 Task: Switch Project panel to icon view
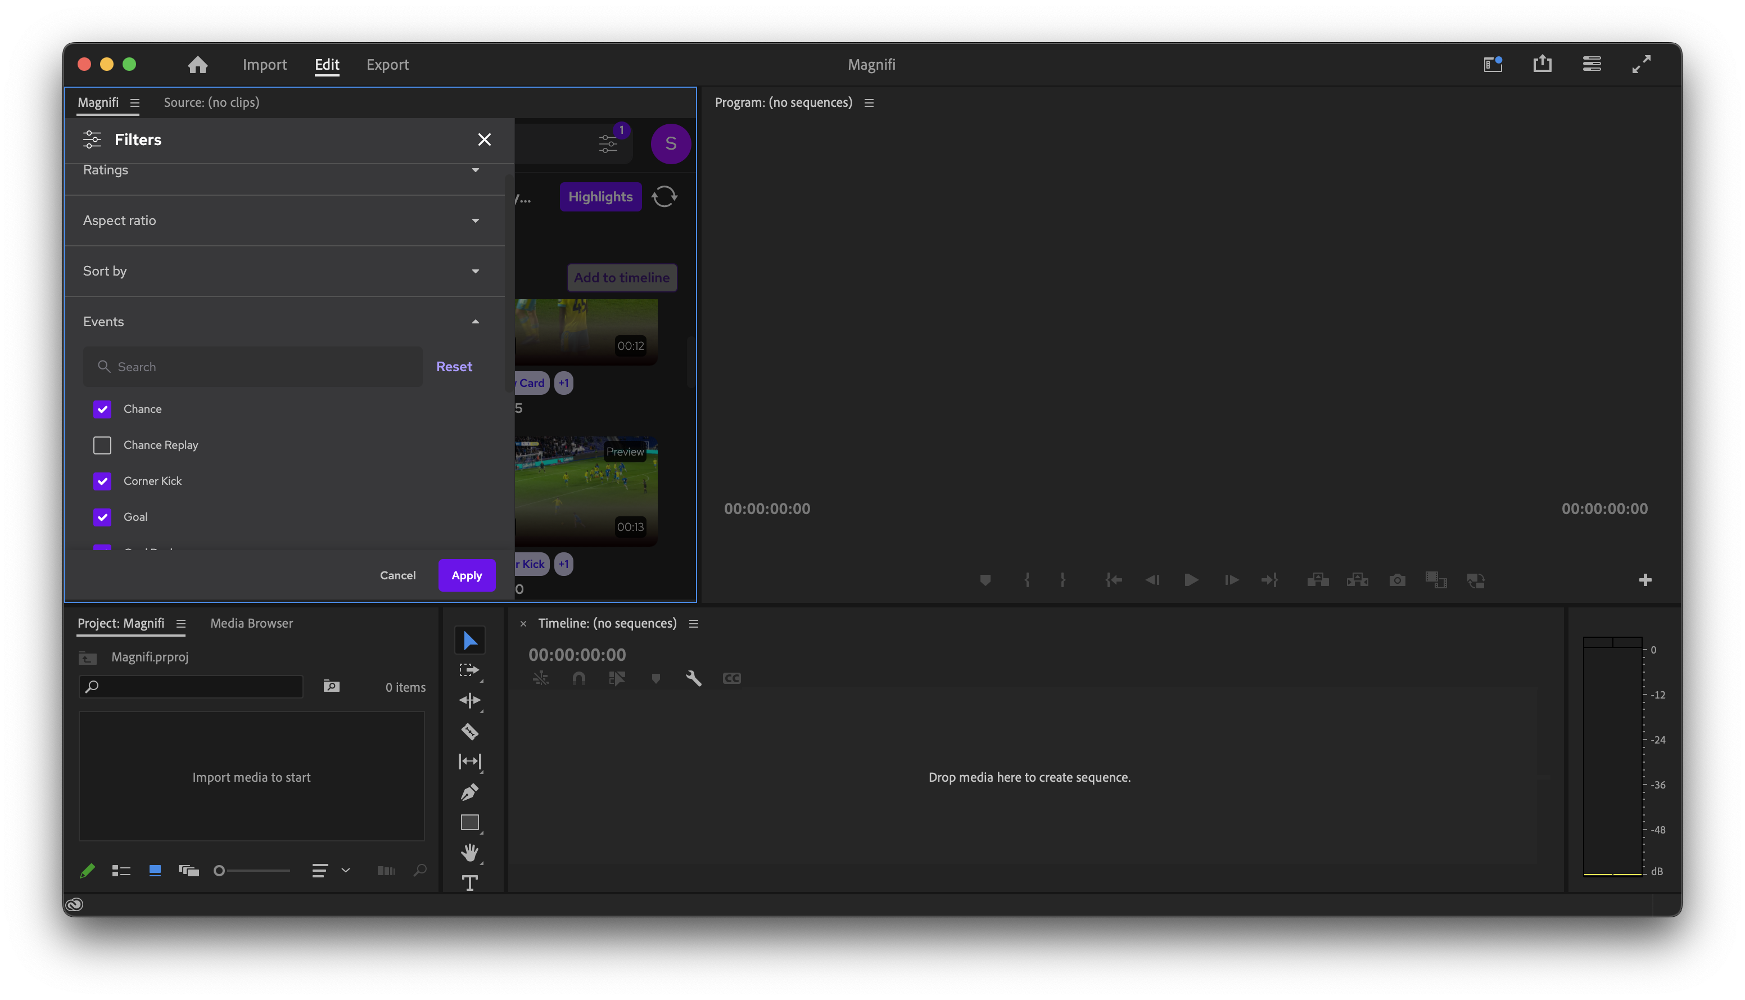click(x=155, y=871)
